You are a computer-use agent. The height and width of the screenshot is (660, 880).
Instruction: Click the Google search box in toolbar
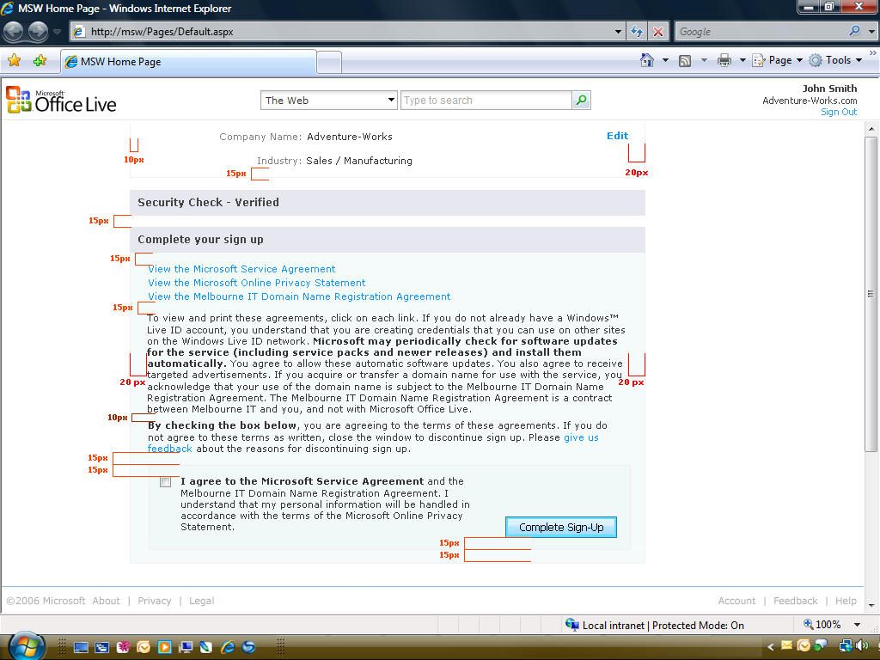click(x=761, y=32)
